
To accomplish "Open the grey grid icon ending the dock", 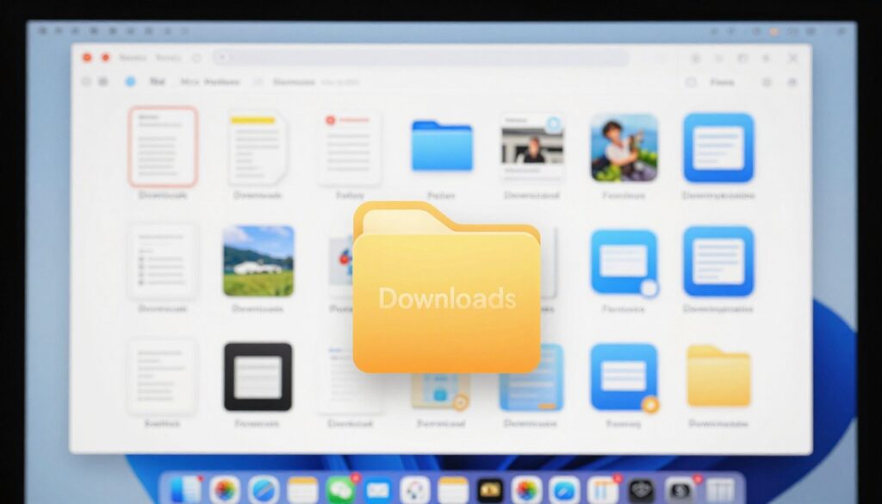I will [x=721, y=490].
